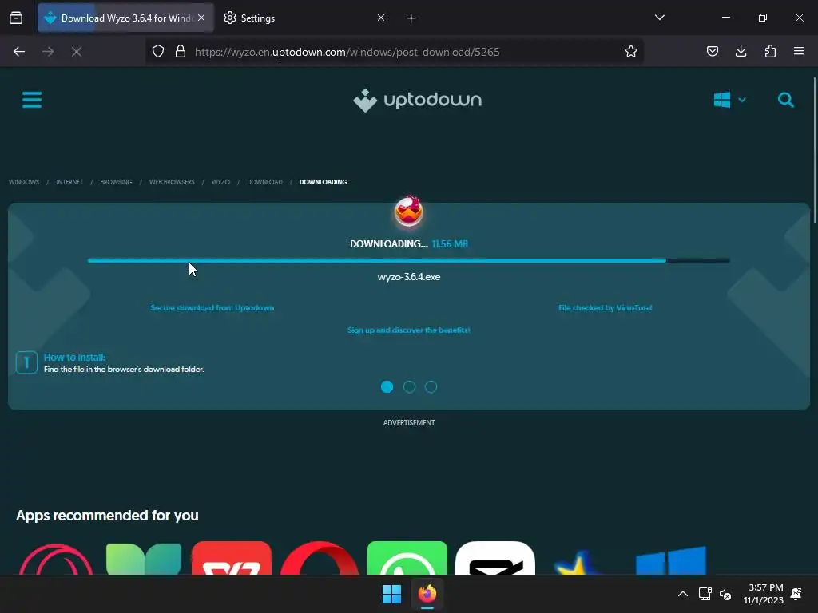Open the CapCut recommended app icon
The image size is (818, 613).
coord(495,558)
